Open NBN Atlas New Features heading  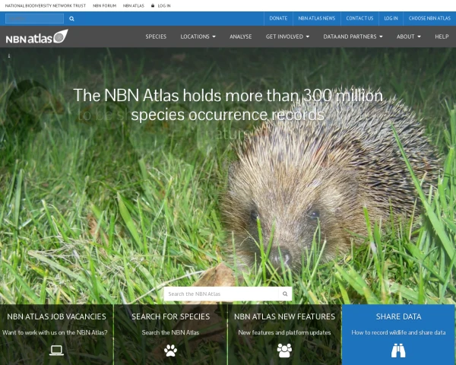coord(284,316)
